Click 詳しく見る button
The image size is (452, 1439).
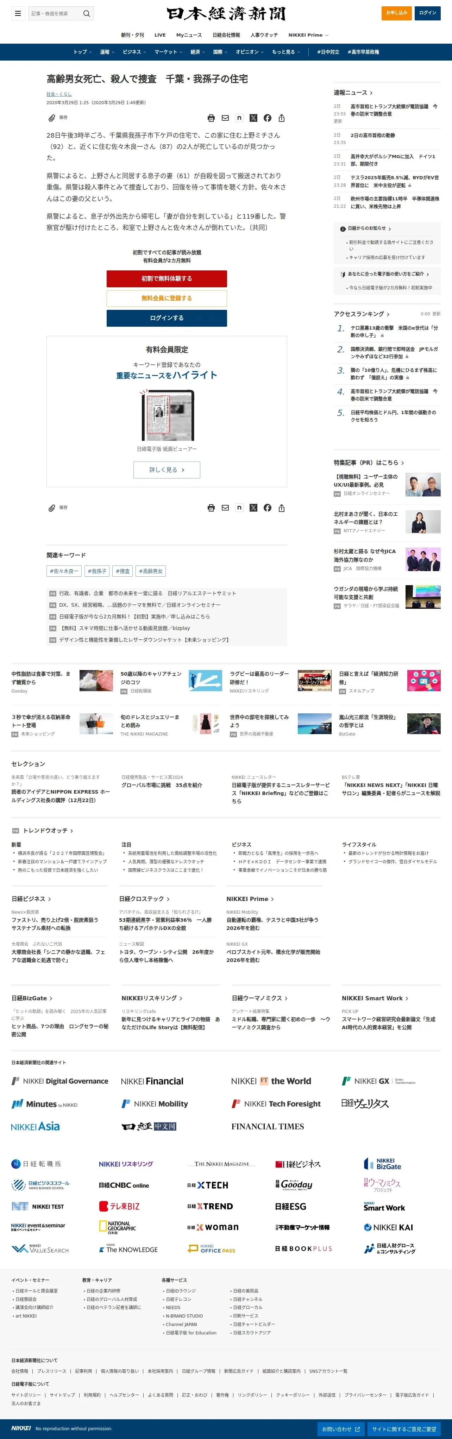[167, 470]
